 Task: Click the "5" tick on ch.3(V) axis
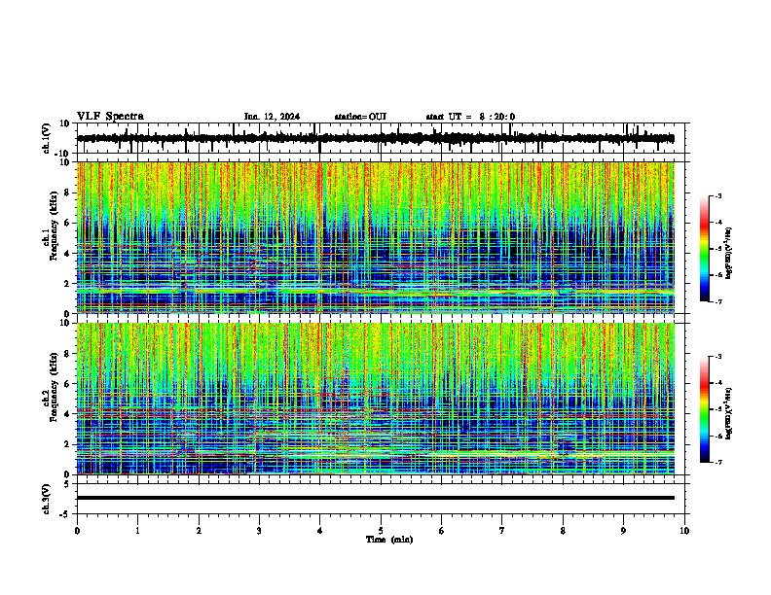[67, 484]
